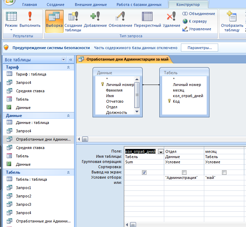This screenshot has height=227, width=246.
Task: Select кол_отраб_дней field in Табель table
Action: tap(188, 96)
